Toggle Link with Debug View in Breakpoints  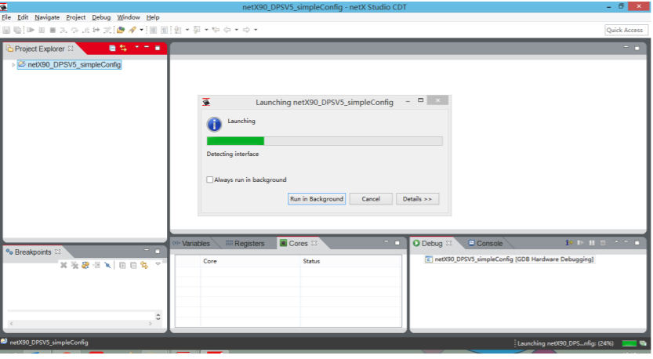pyautogui.click(x=144, y=265)
